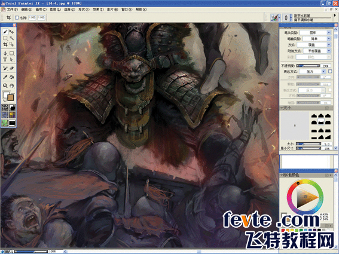Click saturation triangle in color wheel
Image resolution: width=339 pixels, height=254 pixels.
click(305, 197)
